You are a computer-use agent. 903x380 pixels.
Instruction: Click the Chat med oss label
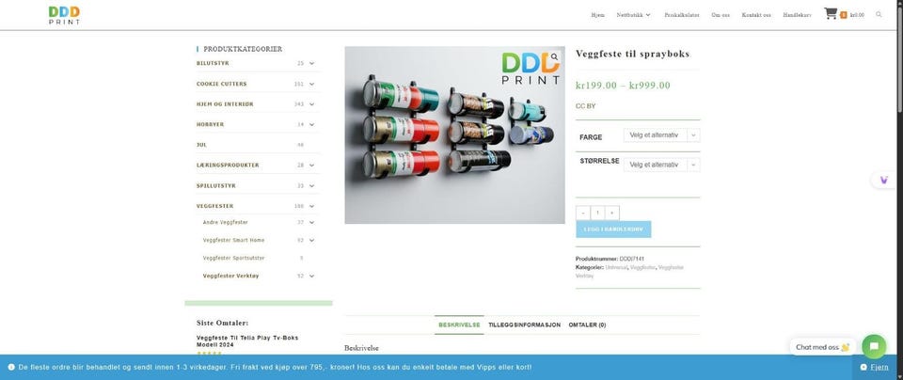click(x=822, y=347)
